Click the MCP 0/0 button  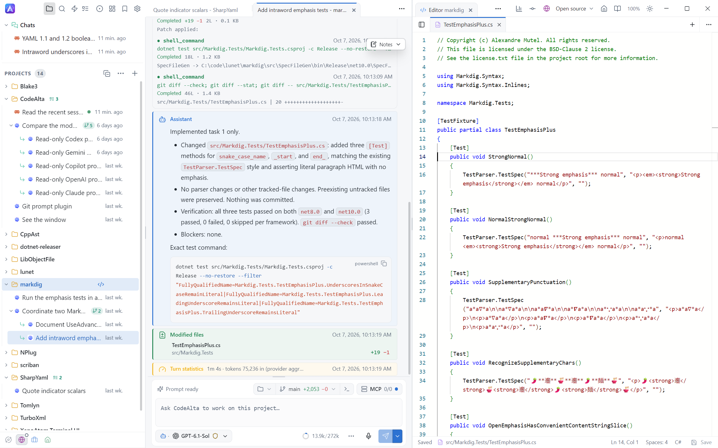tap(379, 389)
